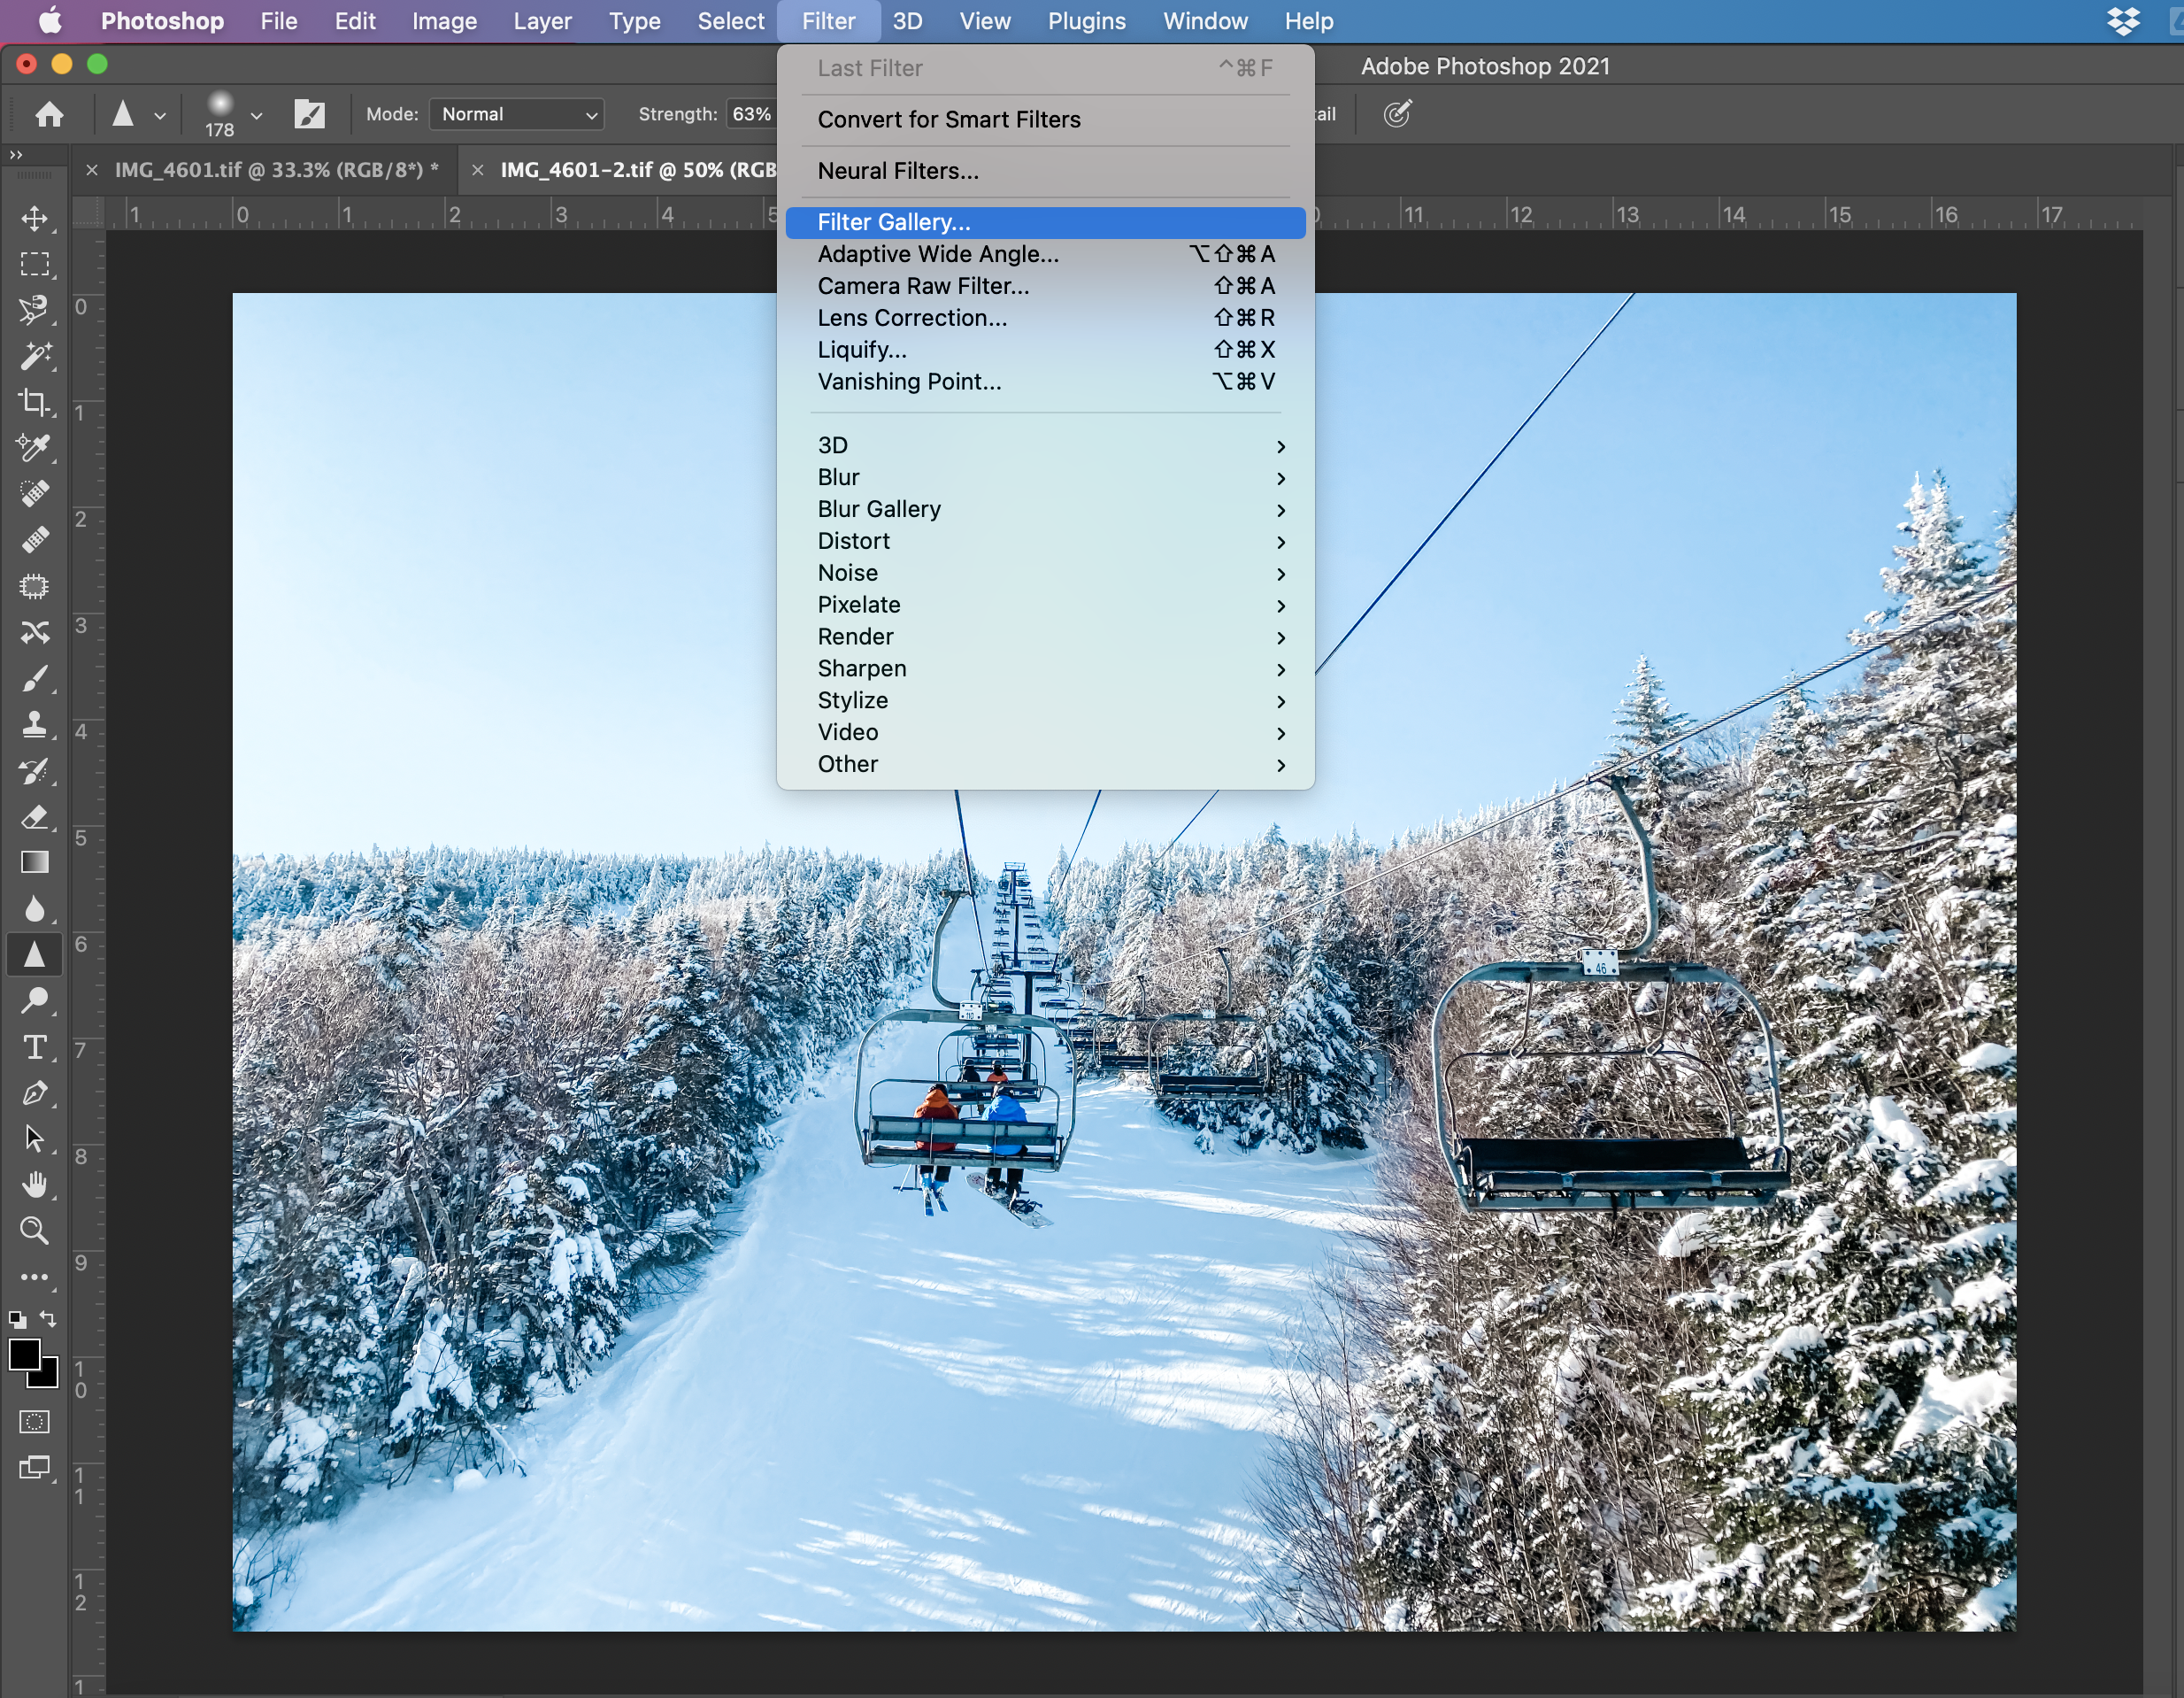Viewport: 2184px width, 1698px height.
Task: Click the Dropbox menu bar icon
Action: pyautogui.click(x=2124, y=21)
